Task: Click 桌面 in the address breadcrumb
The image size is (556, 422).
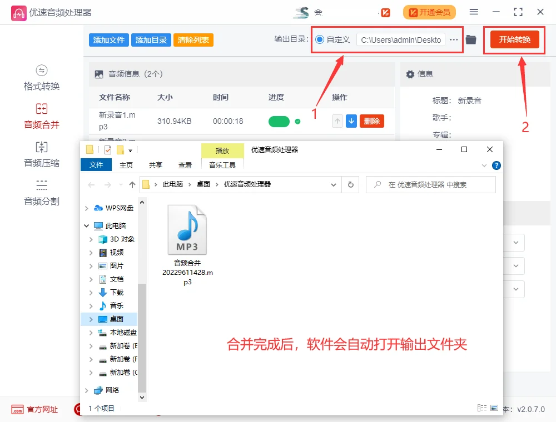Action: tap(203, 184)
